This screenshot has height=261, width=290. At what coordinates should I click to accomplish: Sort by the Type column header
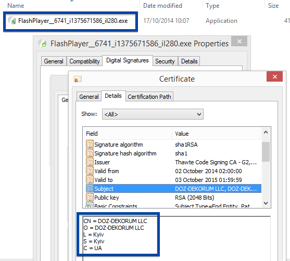click(x=212, y=6)
